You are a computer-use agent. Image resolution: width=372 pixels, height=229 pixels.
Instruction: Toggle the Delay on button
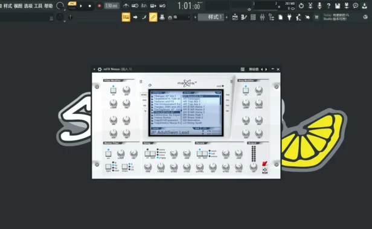(147, 154)
